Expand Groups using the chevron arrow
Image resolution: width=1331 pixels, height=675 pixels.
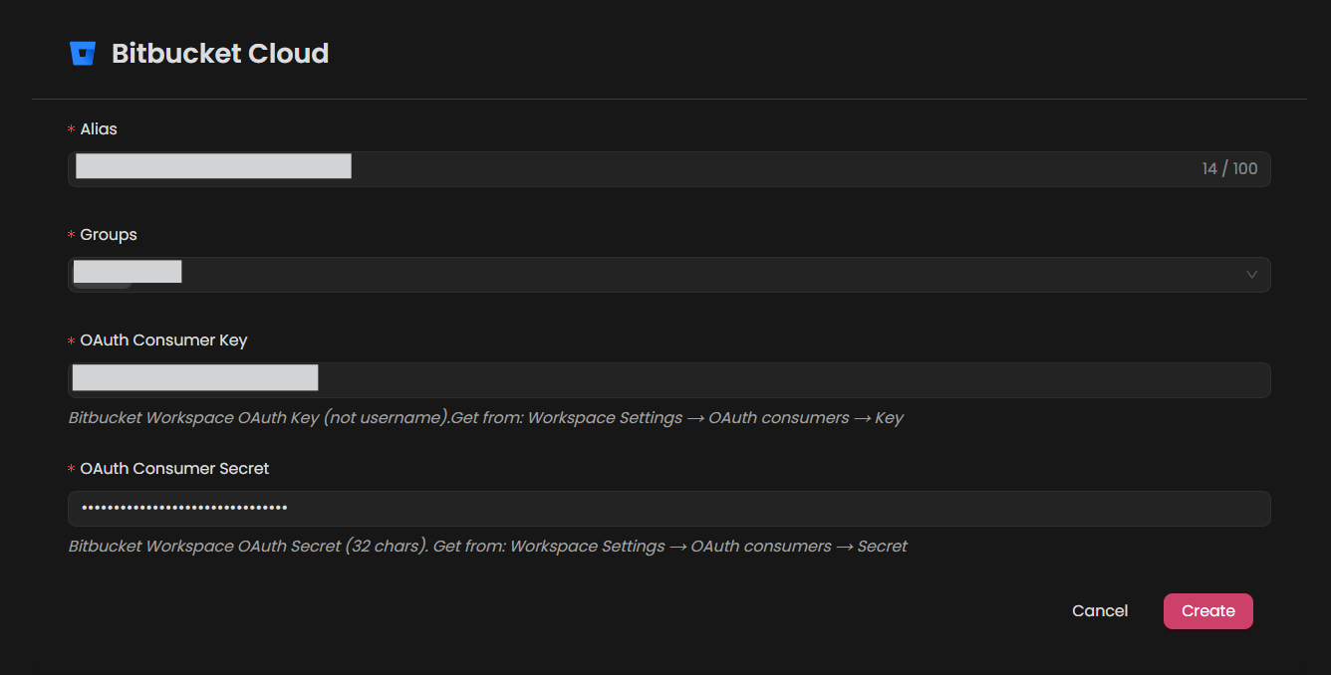pyautogui.click(x=1251, y=275)
